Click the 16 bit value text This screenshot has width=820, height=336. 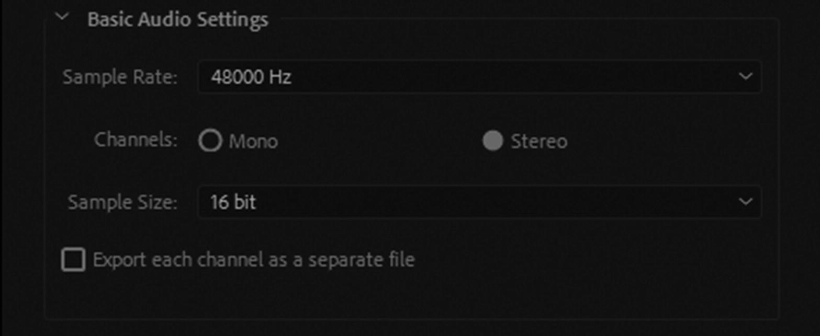tap(233, 202)
